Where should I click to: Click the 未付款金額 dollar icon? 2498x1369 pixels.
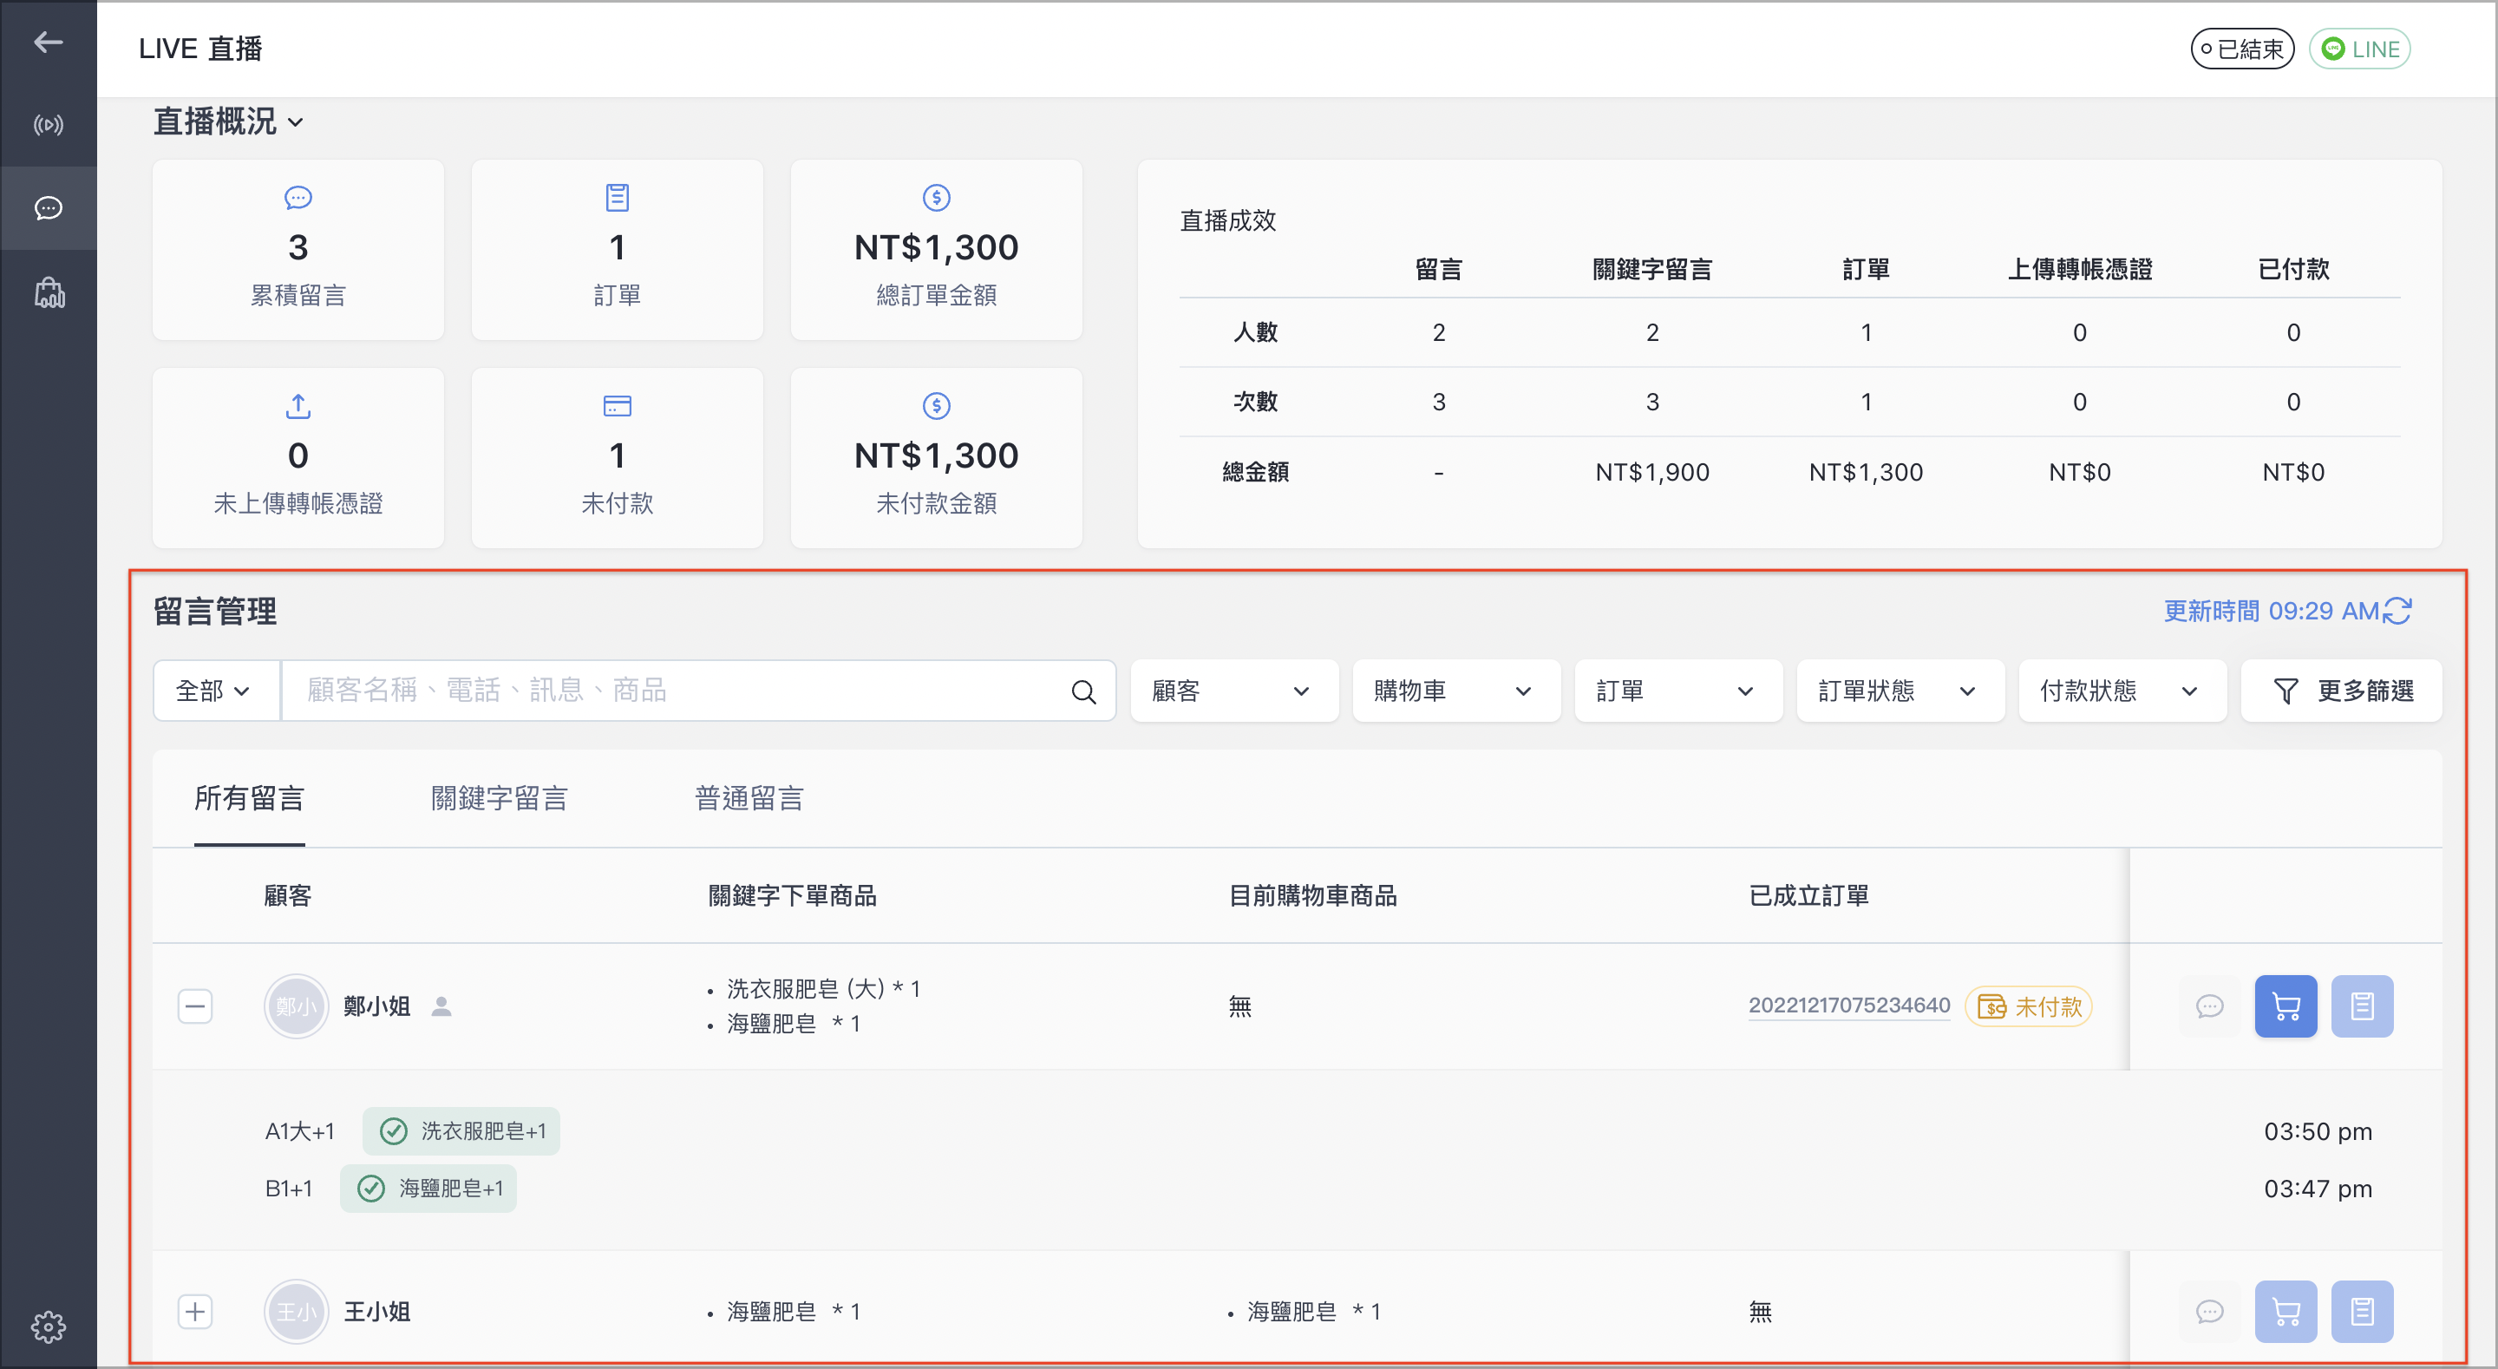(936, 405)
